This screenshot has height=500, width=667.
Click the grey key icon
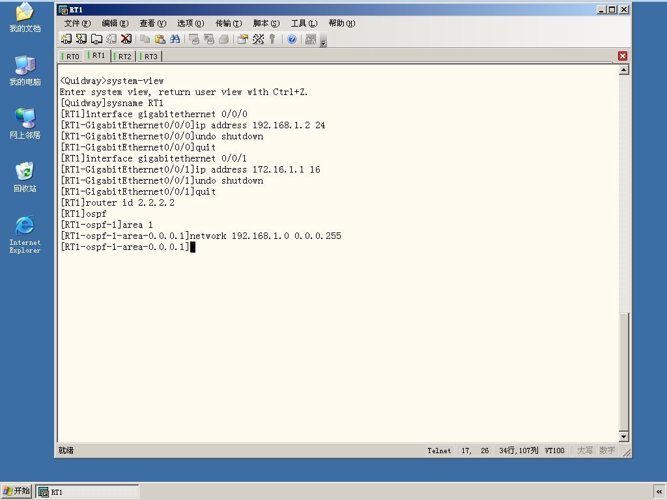[273, 39]
